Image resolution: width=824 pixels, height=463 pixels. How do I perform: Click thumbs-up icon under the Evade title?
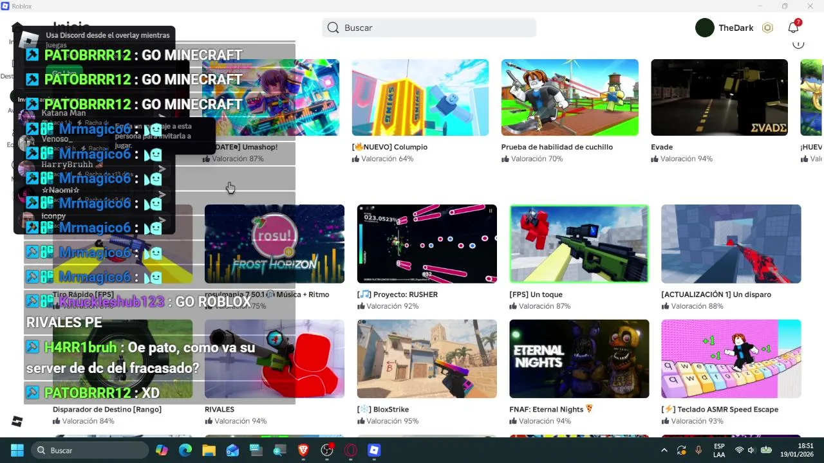(654, 159)
